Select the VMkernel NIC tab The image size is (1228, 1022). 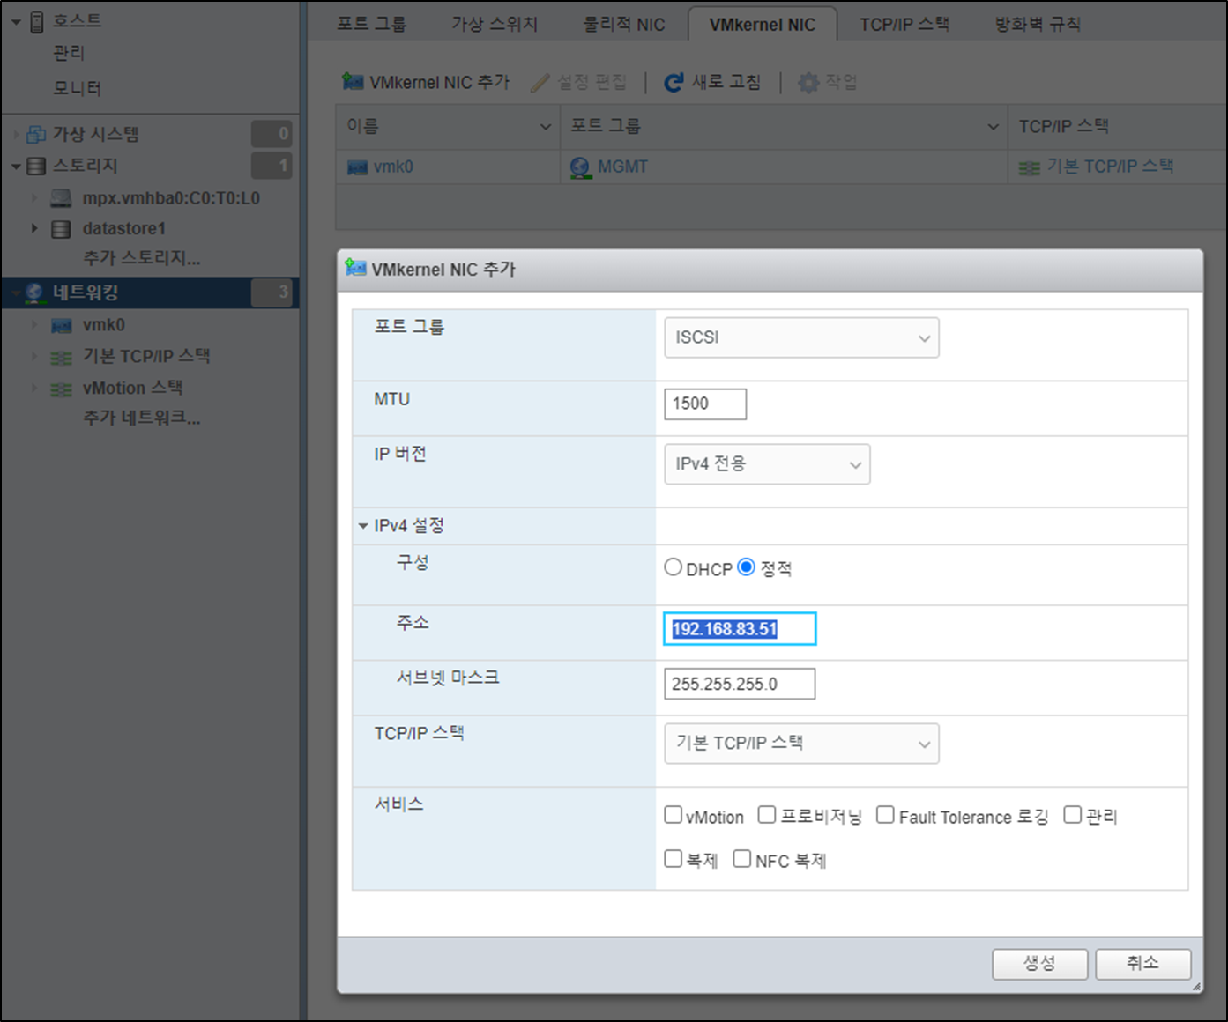(x=763, y=24)
